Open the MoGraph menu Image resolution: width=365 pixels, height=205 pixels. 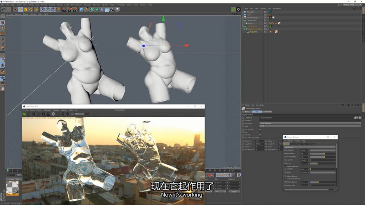(x=88, y=5)
